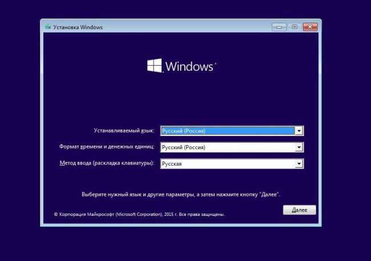The image size is (371, 261).
Task: Minimize the Установка Windows window
Action: 279,27
